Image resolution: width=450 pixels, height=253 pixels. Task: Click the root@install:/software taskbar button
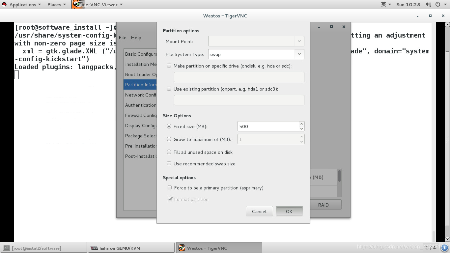coord(43,248)
